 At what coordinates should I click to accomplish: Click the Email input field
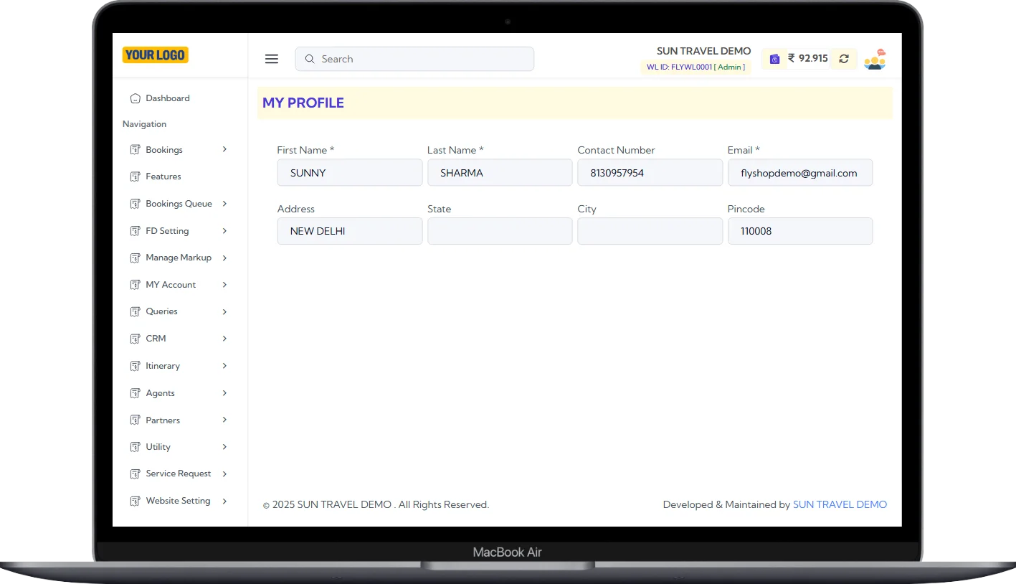pyautogui.click(x=799, y=173)
